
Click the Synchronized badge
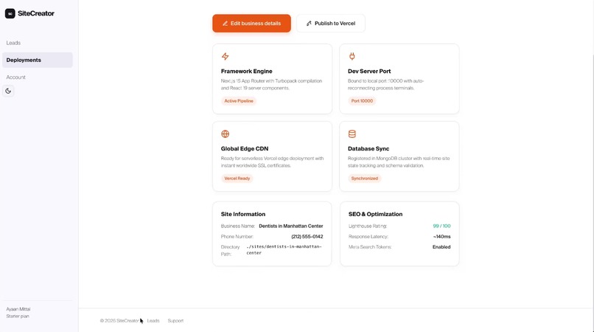click(364, 179)
